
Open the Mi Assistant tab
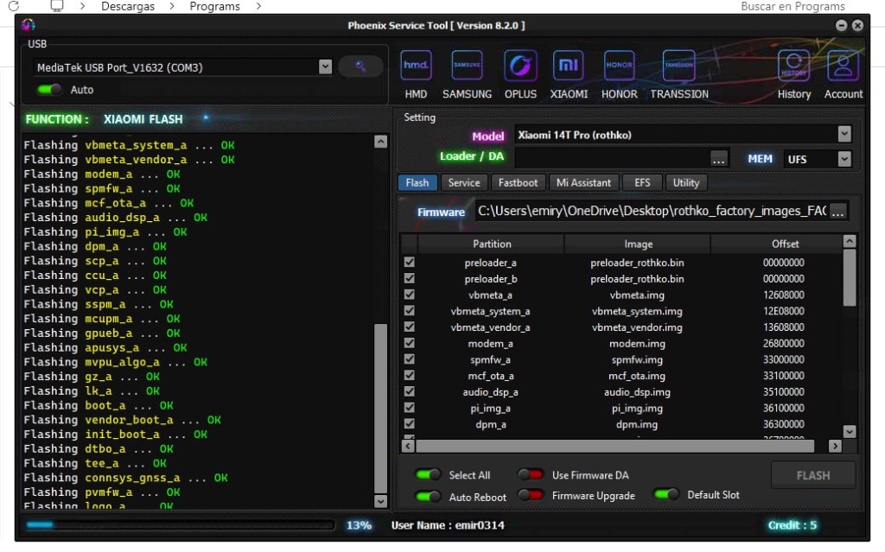coord(583,182)
